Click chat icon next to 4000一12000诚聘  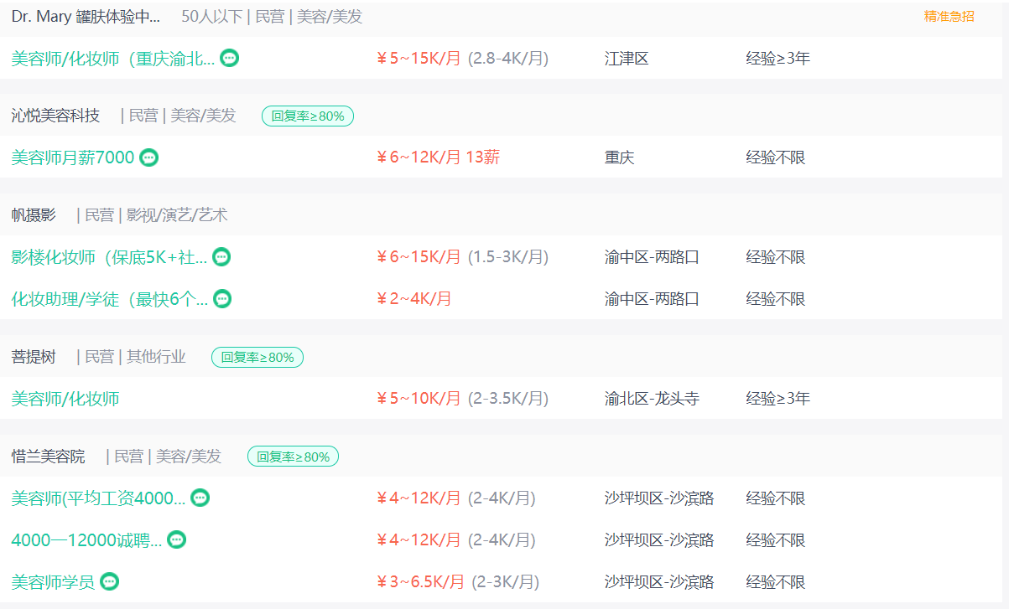[x=176, y=540]
